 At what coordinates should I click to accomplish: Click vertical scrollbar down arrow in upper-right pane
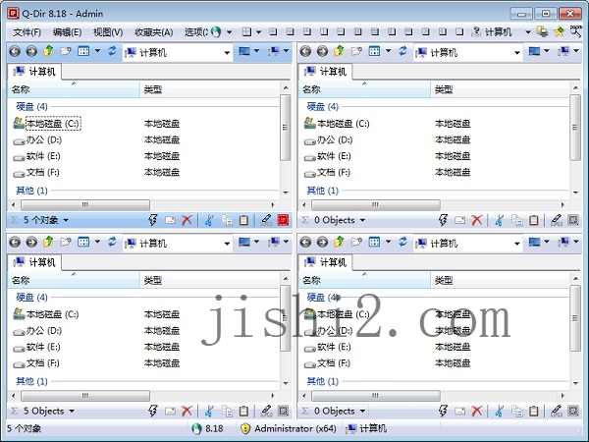click(575, 193)
